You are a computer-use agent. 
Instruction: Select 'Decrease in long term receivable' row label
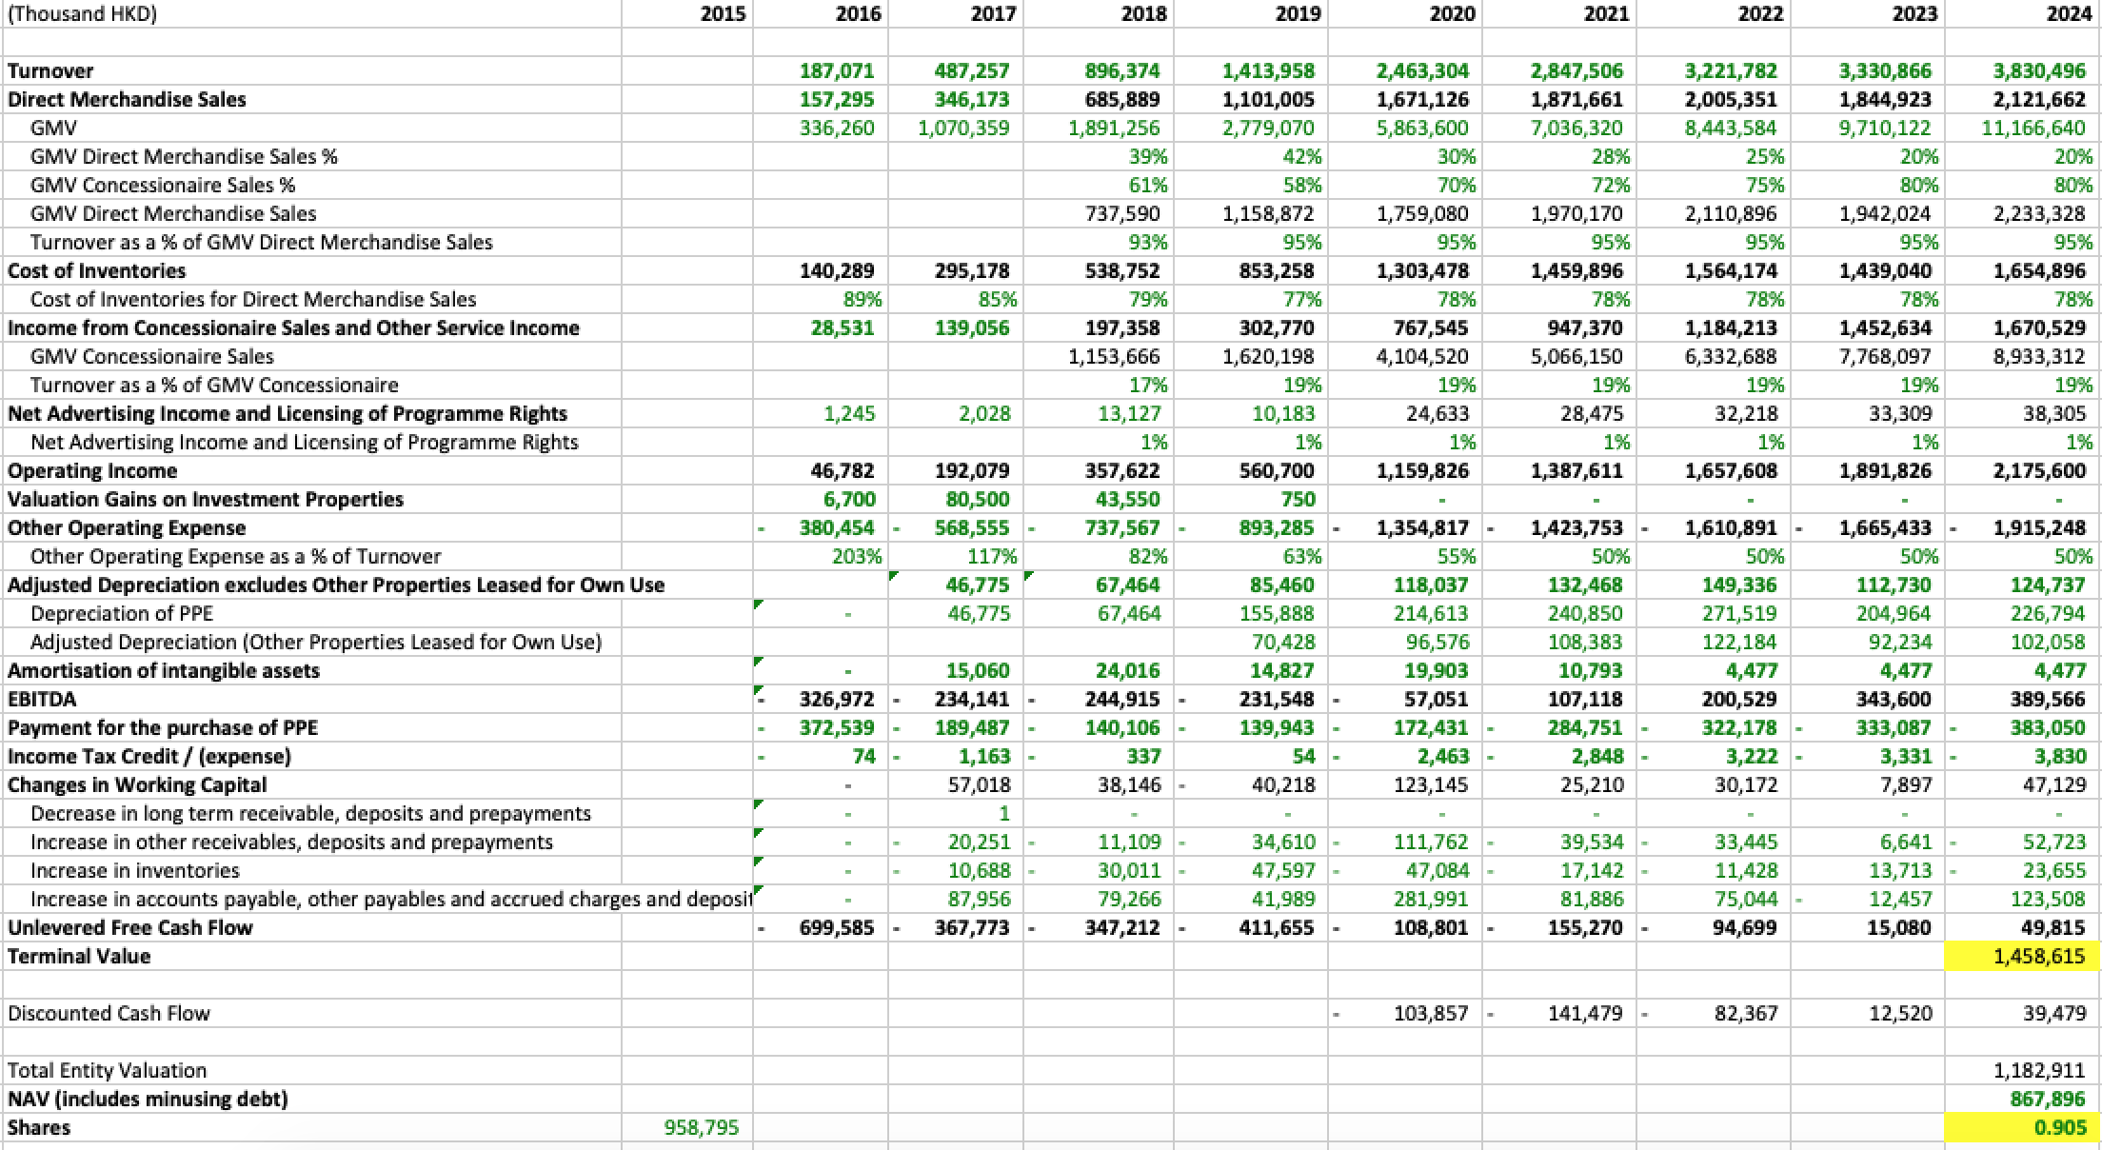coord(310,814)
